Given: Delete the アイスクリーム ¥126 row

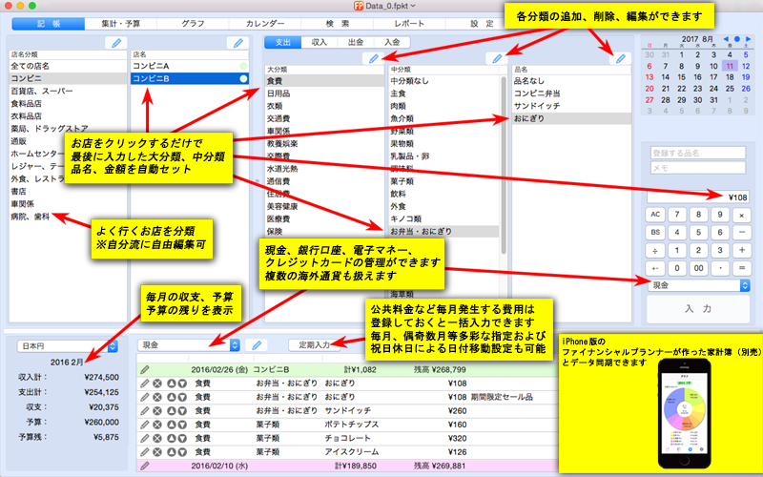Looking at the screenshot, I should pos(157,451).
